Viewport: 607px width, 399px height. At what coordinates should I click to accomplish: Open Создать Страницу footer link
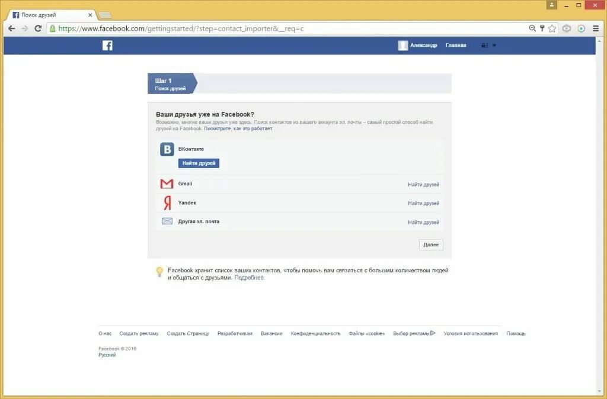(188, 333)
